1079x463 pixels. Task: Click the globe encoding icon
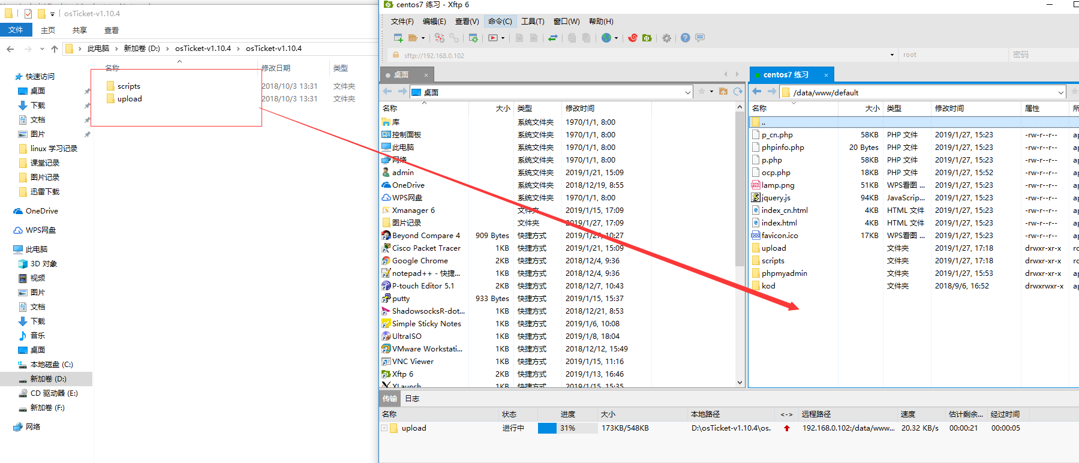[x=606, y=38]
